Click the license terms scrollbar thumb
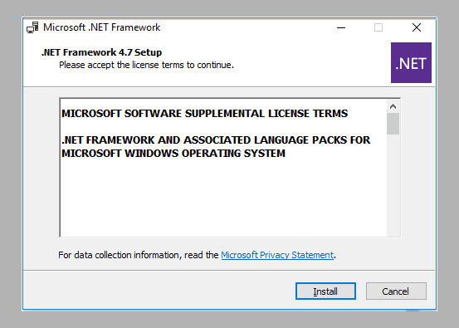 tap(393, 124)
